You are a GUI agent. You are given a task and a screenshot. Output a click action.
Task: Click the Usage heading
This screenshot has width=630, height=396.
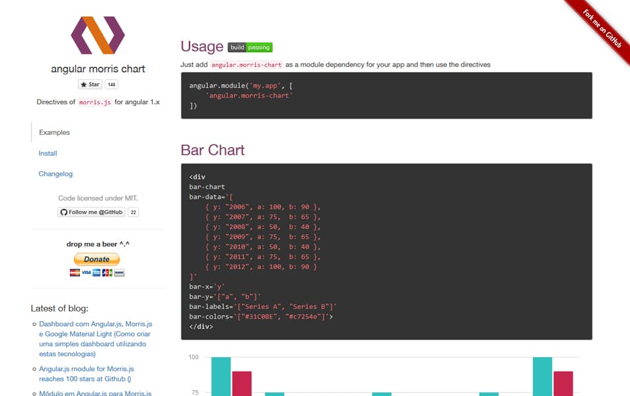(201, 47)
